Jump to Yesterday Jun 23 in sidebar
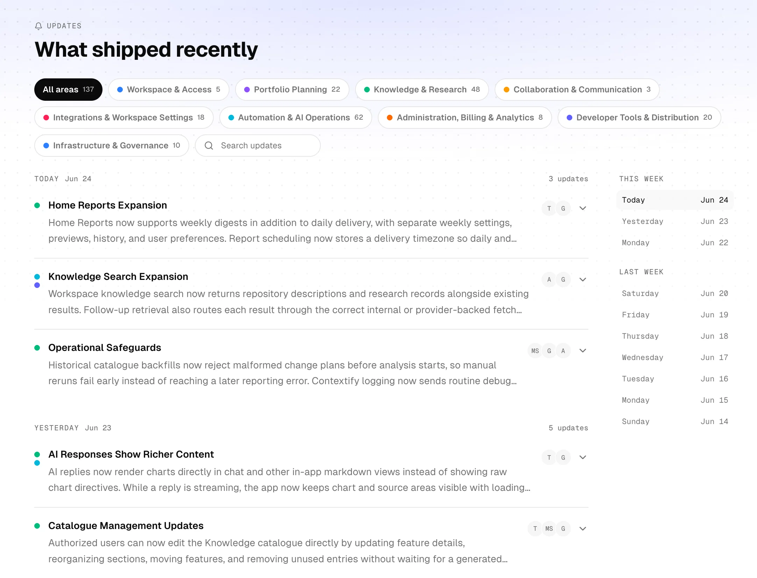Screen dimensions: 757x578 (675, 221)
